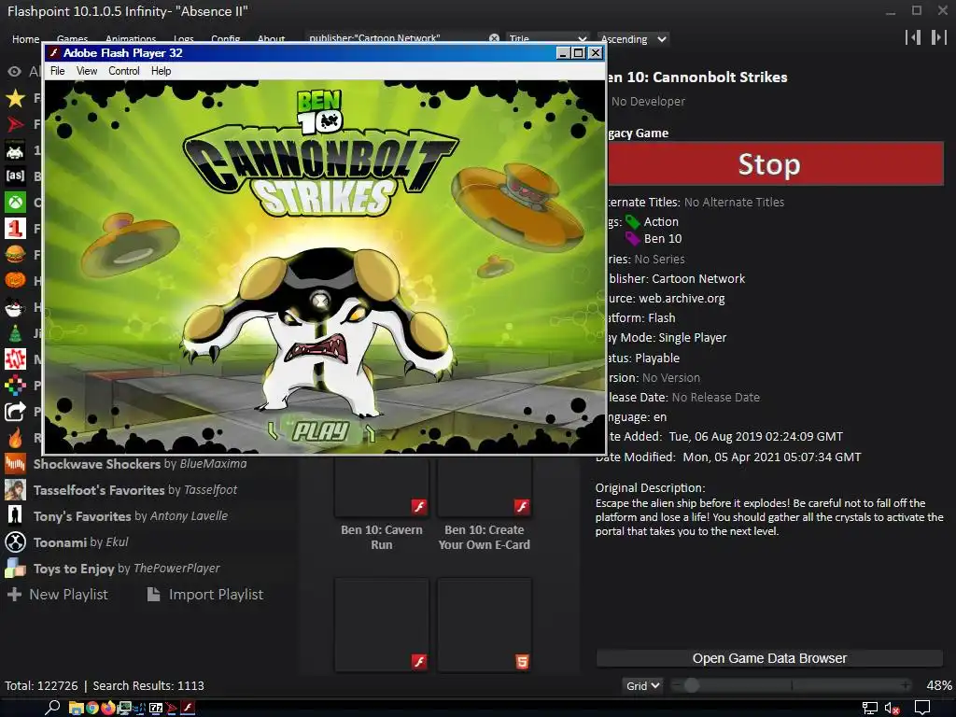956x717 pixels.
Task: Open the Config tab in Flashpoint
Action: 225,38
